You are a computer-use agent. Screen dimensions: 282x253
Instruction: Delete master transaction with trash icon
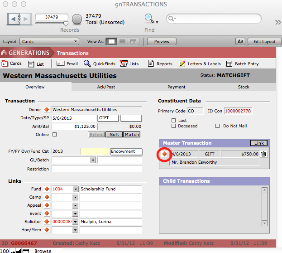264,154
